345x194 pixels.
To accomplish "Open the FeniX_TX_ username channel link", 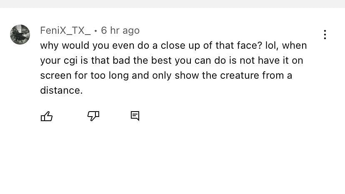I will click(x=65, y=30).
